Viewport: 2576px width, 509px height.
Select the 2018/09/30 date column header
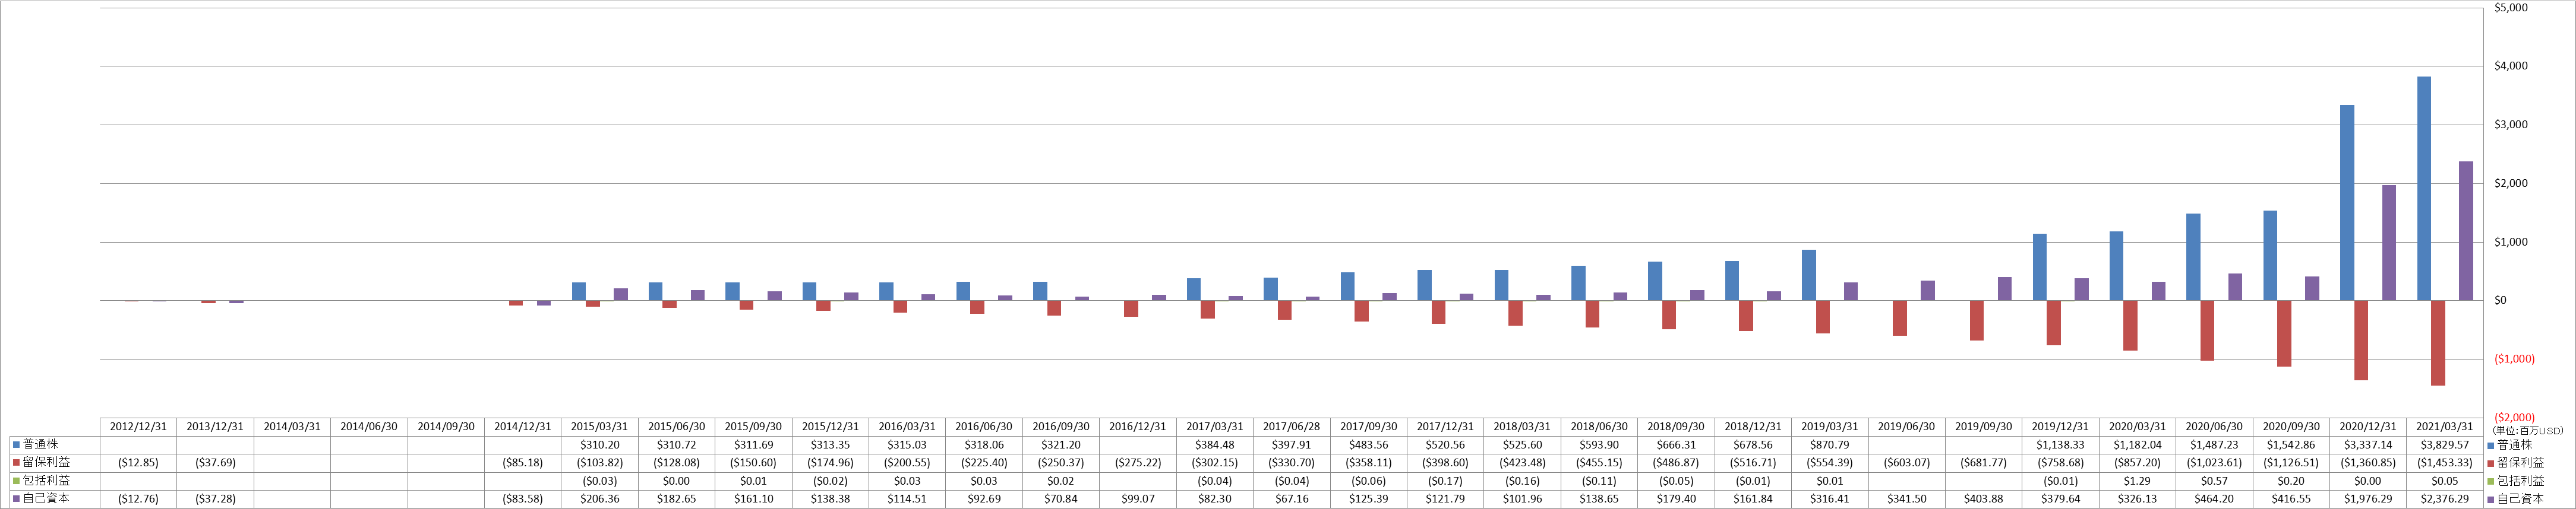1676,426
